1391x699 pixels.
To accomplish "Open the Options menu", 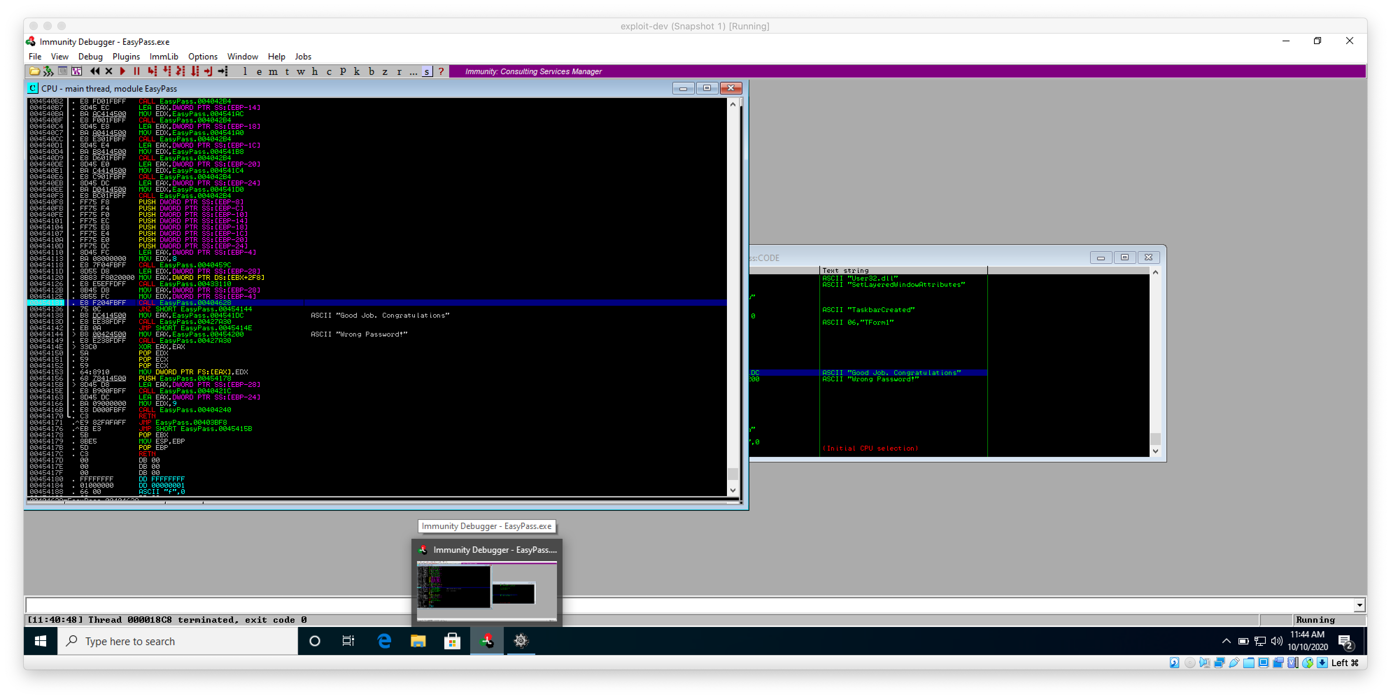I will pyautogui.click(x=203, y=56).
